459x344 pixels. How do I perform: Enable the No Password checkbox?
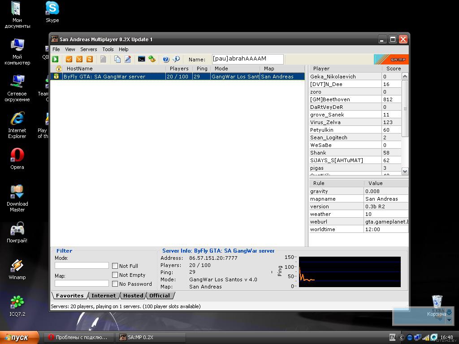click(115, 284)
